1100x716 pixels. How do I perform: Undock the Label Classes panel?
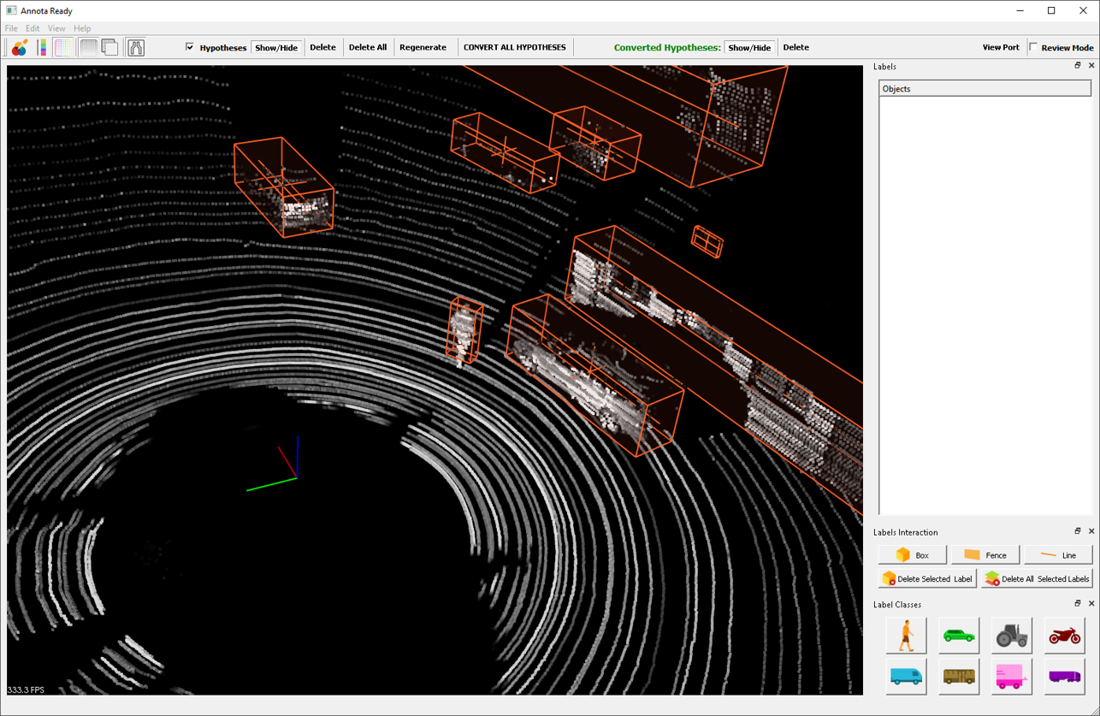point(1078,604)
